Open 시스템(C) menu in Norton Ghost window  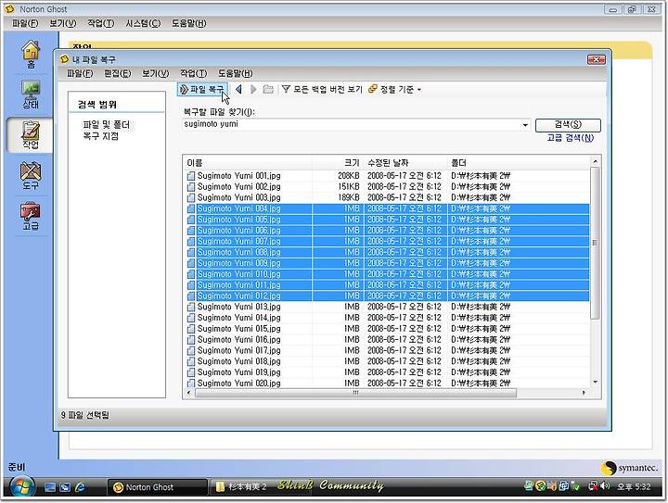143,23
